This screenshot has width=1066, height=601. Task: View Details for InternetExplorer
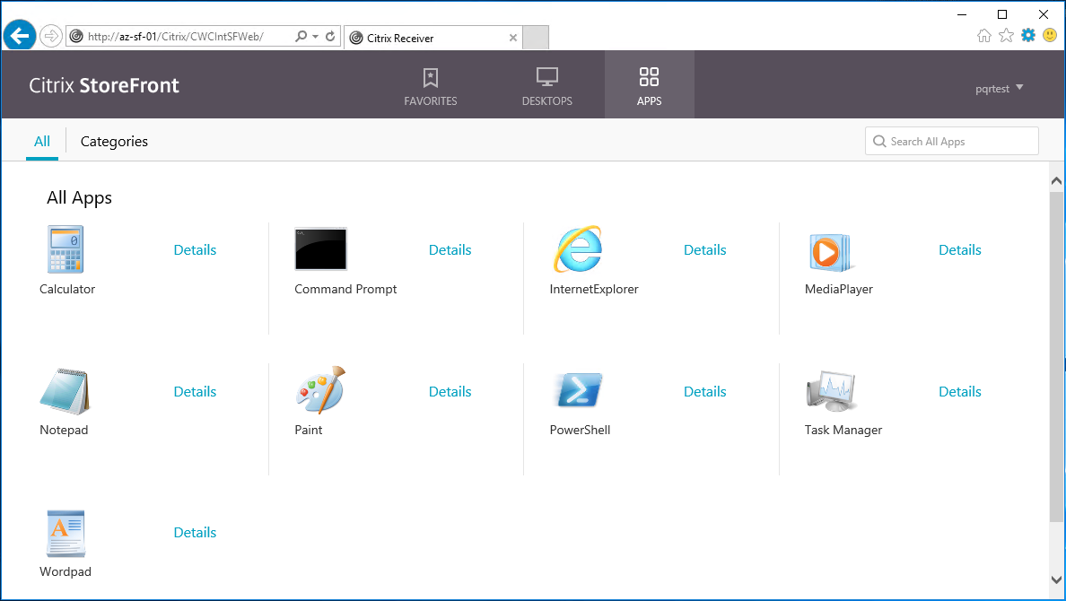tap(705, 250)
